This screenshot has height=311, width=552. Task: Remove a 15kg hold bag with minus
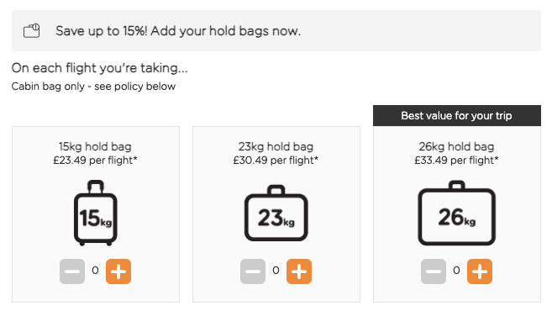pos(72,271)
